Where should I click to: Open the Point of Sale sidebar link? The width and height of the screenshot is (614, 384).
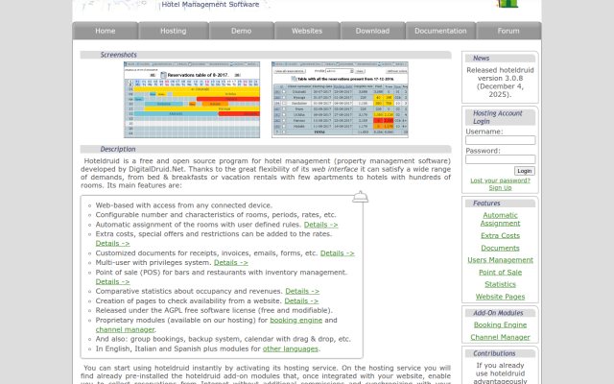coord(500,273)
